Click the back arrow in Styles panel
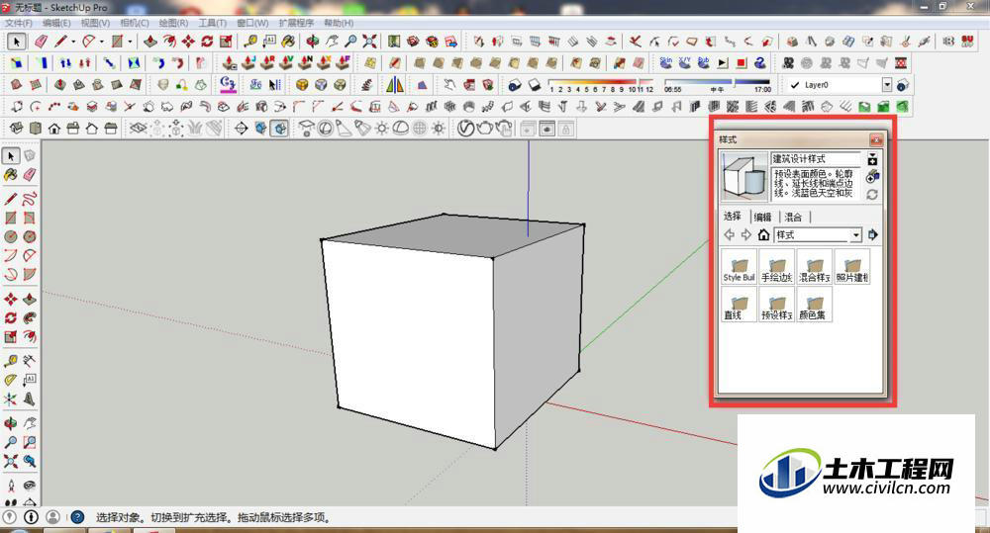This screenshot has width=990, height=533. coord(730,234)
